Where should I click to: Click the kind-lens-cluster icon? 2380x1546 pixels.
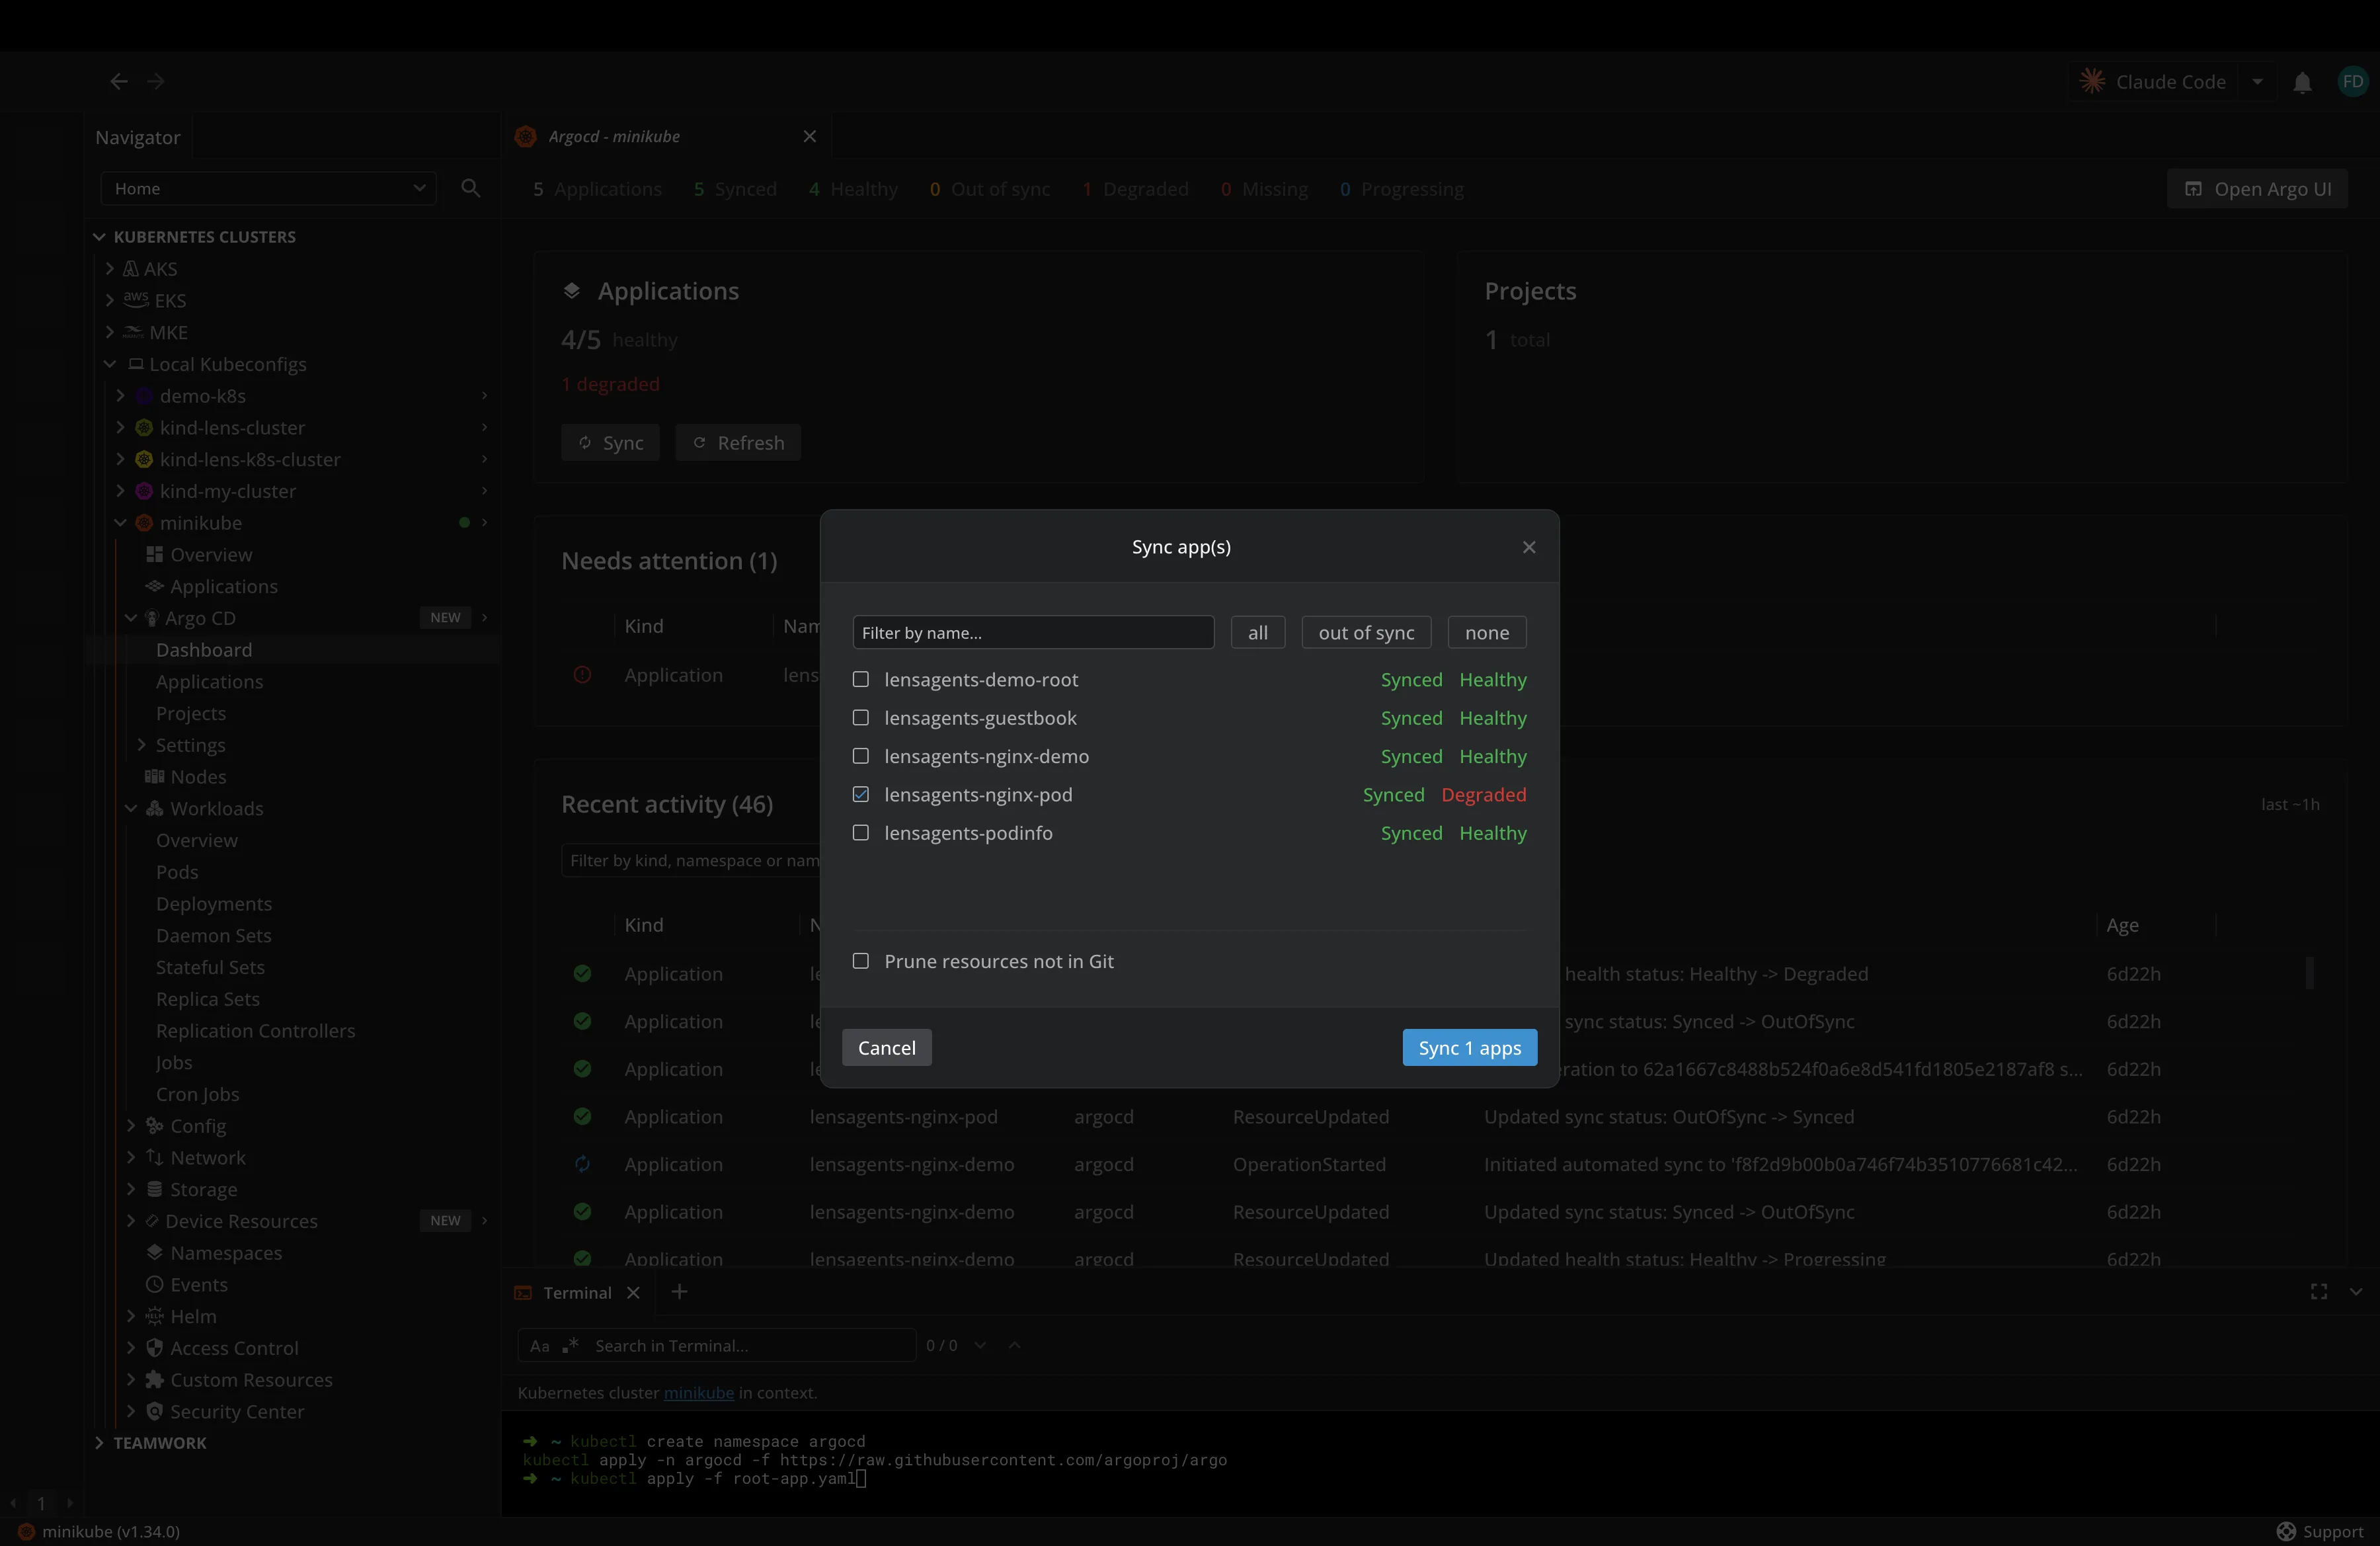(x=144, y=427)
